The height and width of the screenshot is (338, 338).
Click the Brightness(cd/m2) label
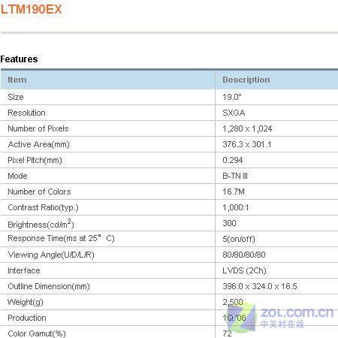point(41,224)
